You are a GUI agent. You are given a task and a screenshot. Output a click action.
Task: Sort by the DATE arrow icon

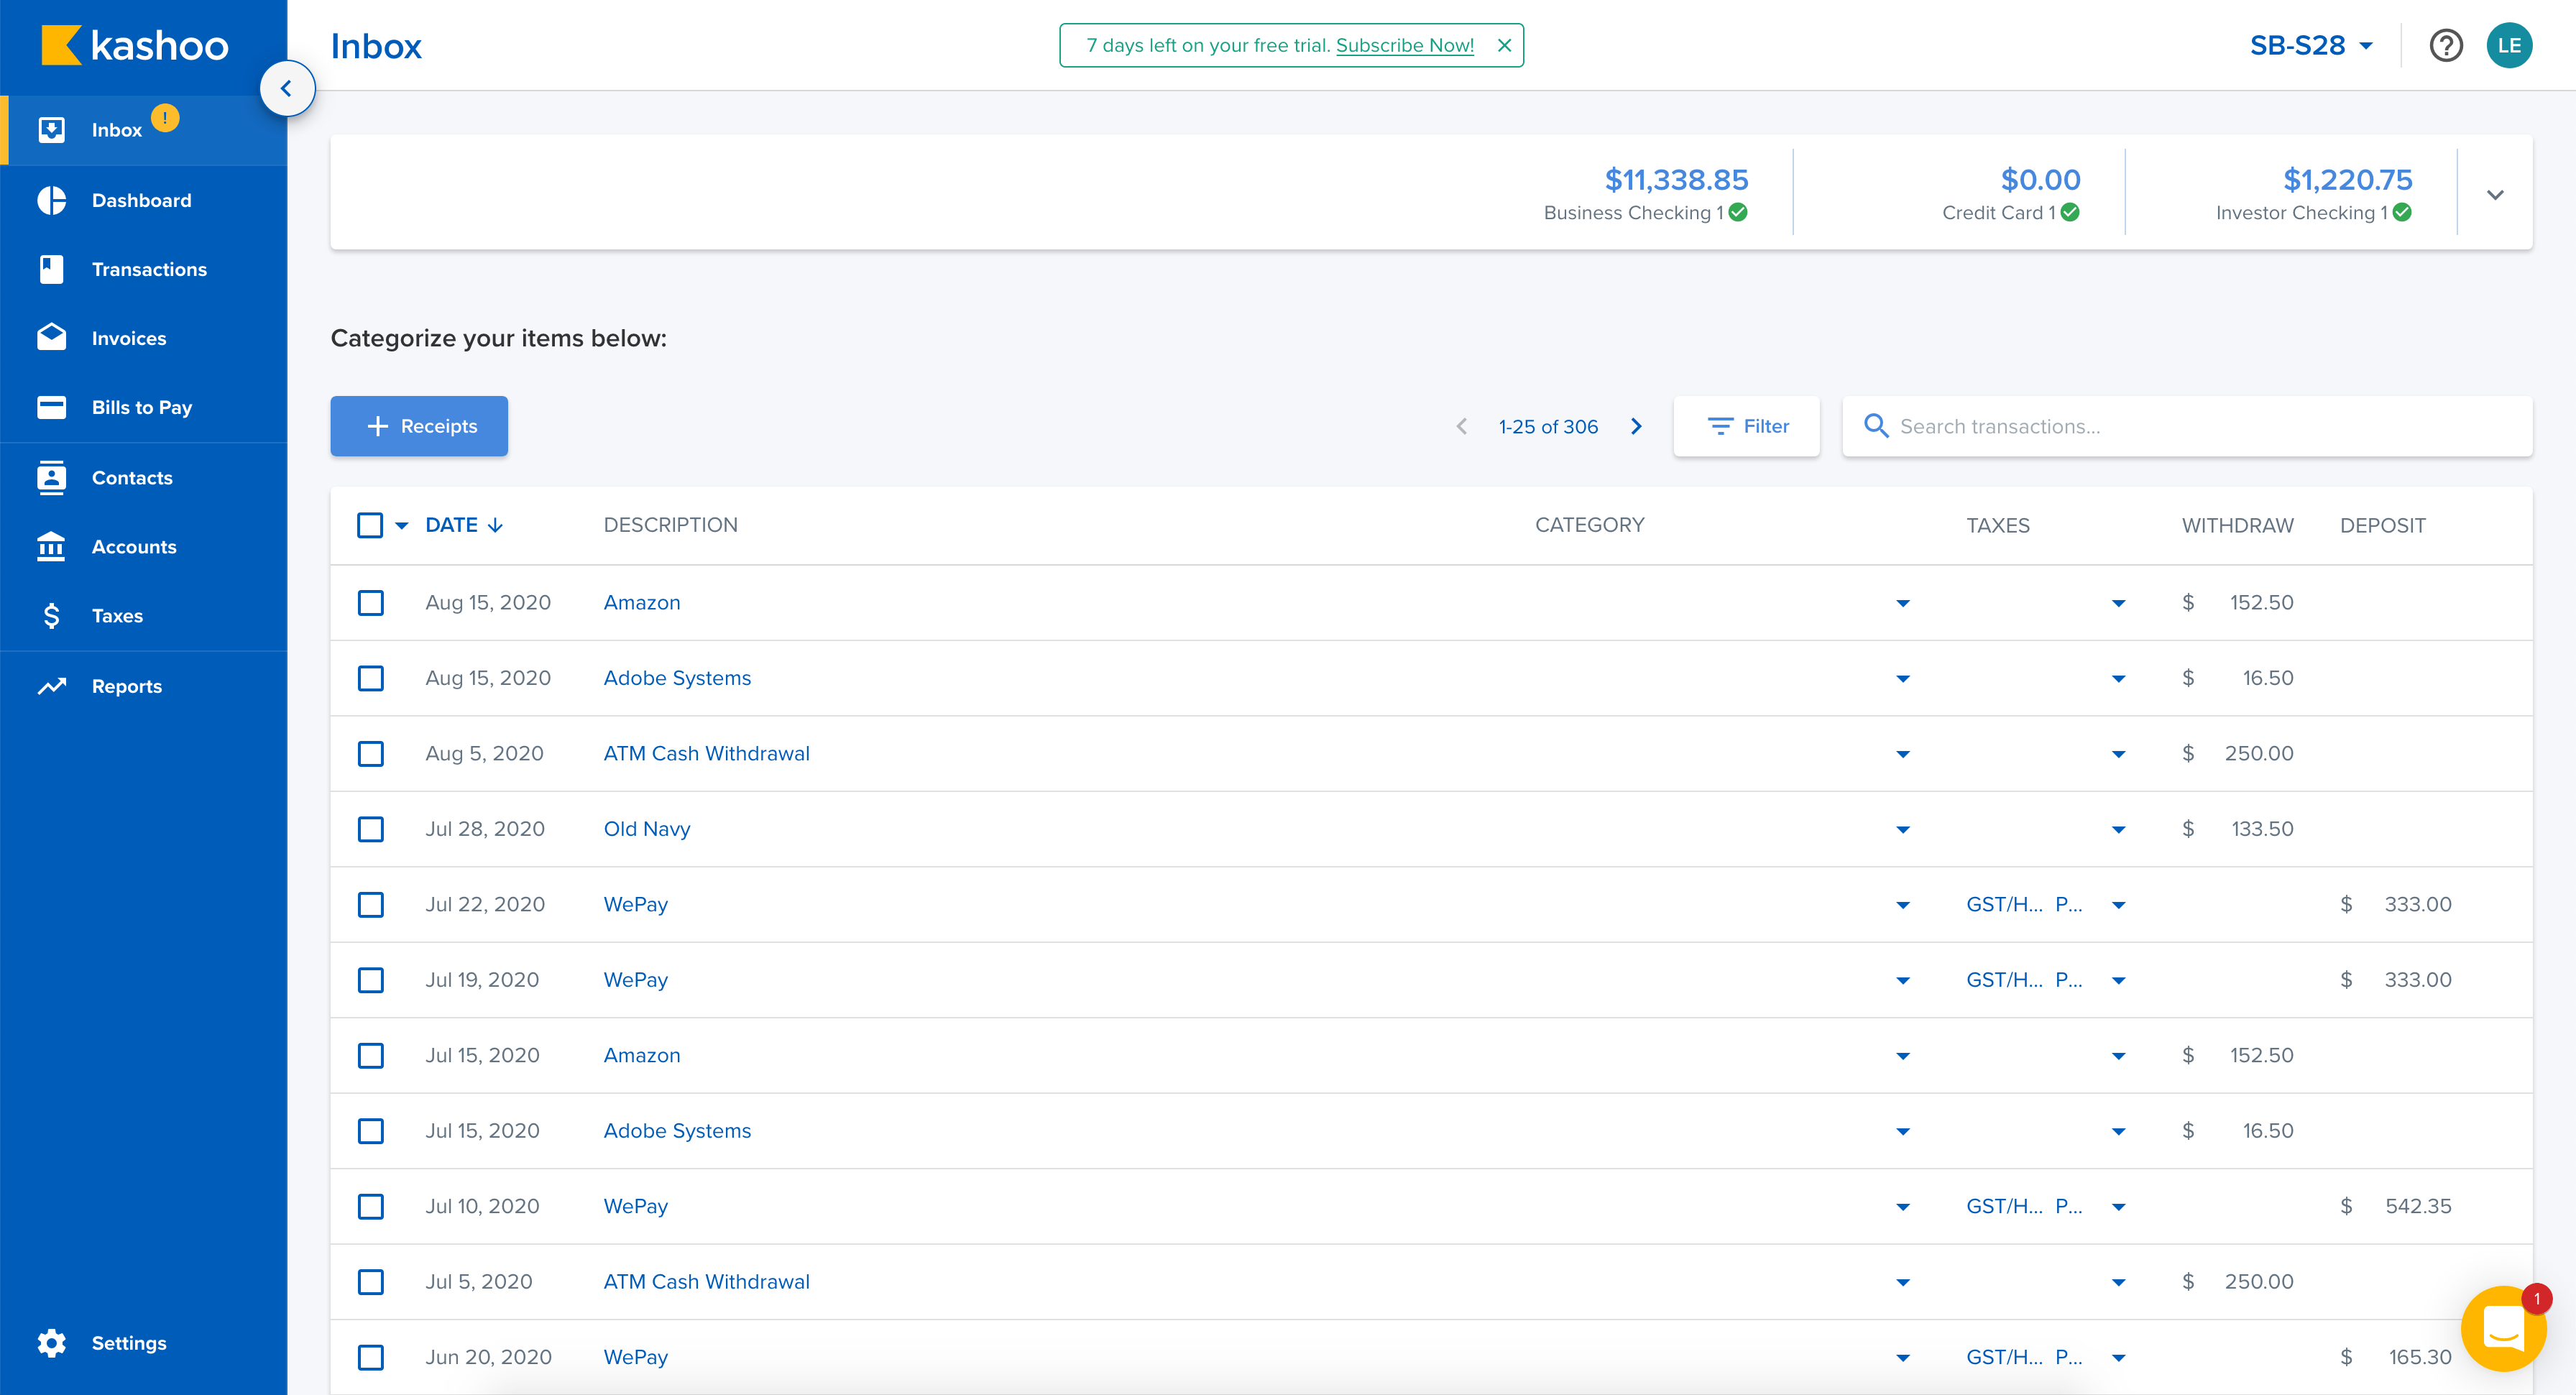point(495,525)
